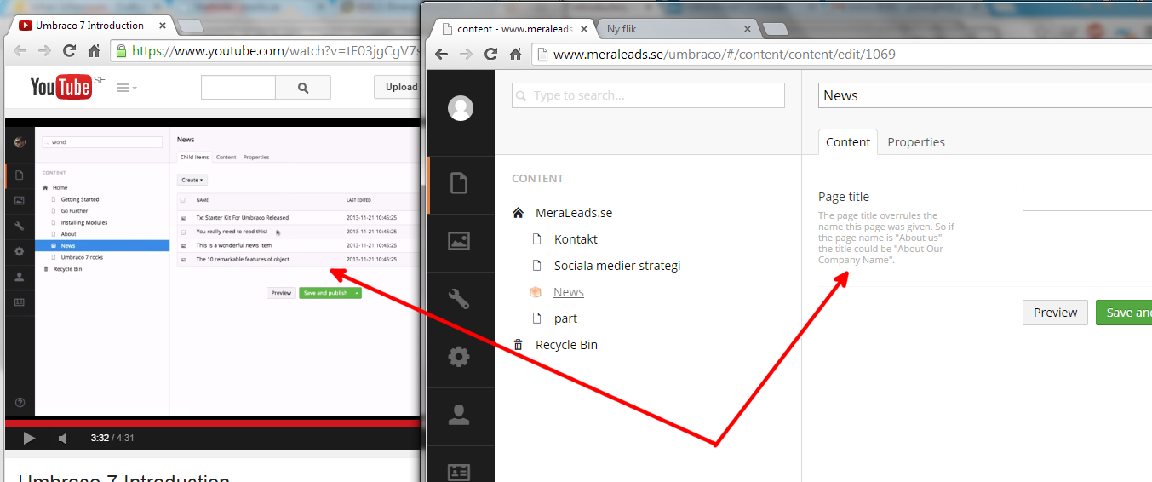Click Create dropdown inside the video

click(192, 180)
